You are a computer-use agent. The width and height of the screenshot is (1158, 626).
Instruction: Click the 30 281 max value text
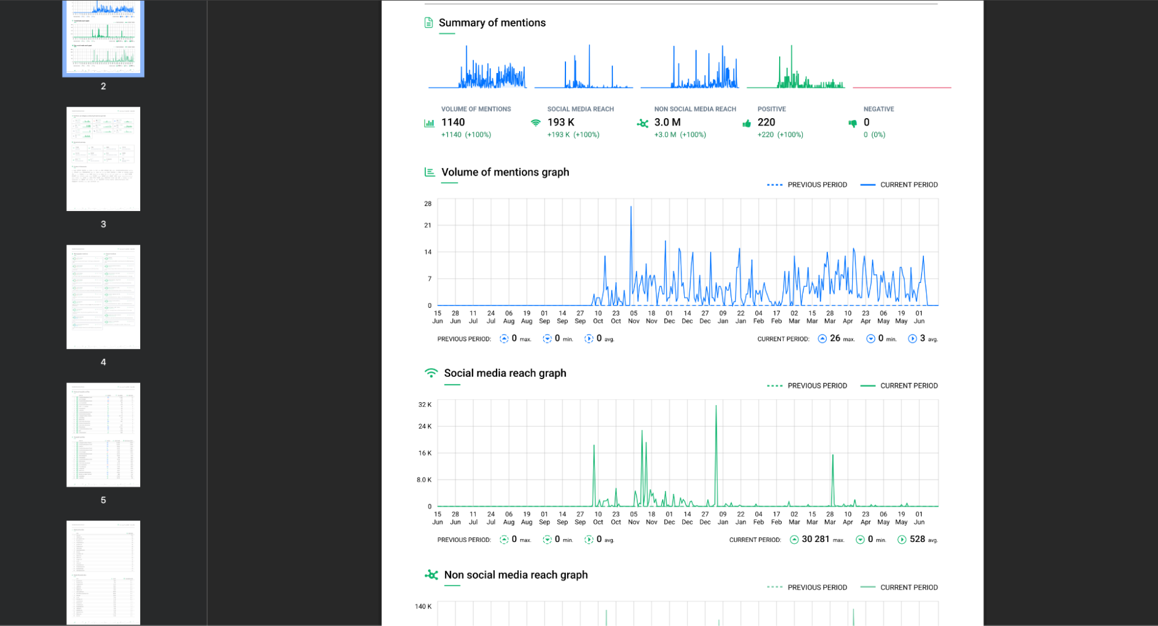coord(816,539)
